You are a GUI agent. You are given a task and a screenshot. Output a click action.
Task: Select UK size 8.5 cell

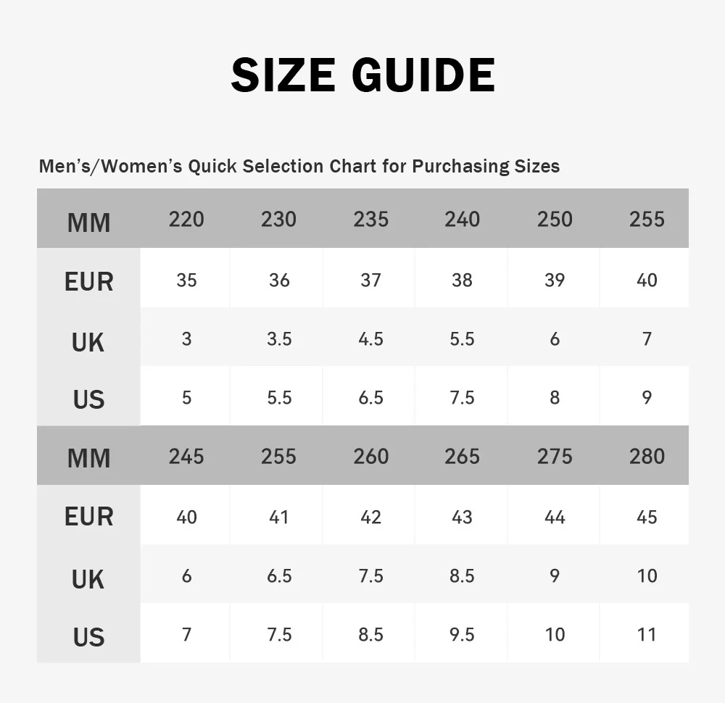tap(462, 575)
